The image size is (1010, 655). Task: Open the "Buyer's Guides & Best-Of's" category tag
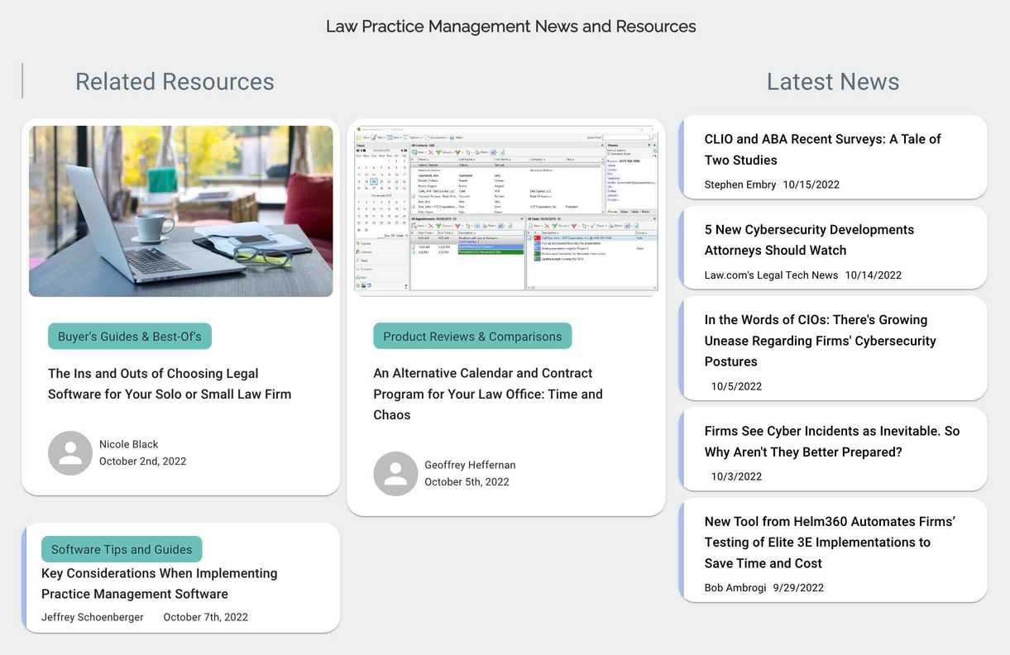click(x=129, y=336)
